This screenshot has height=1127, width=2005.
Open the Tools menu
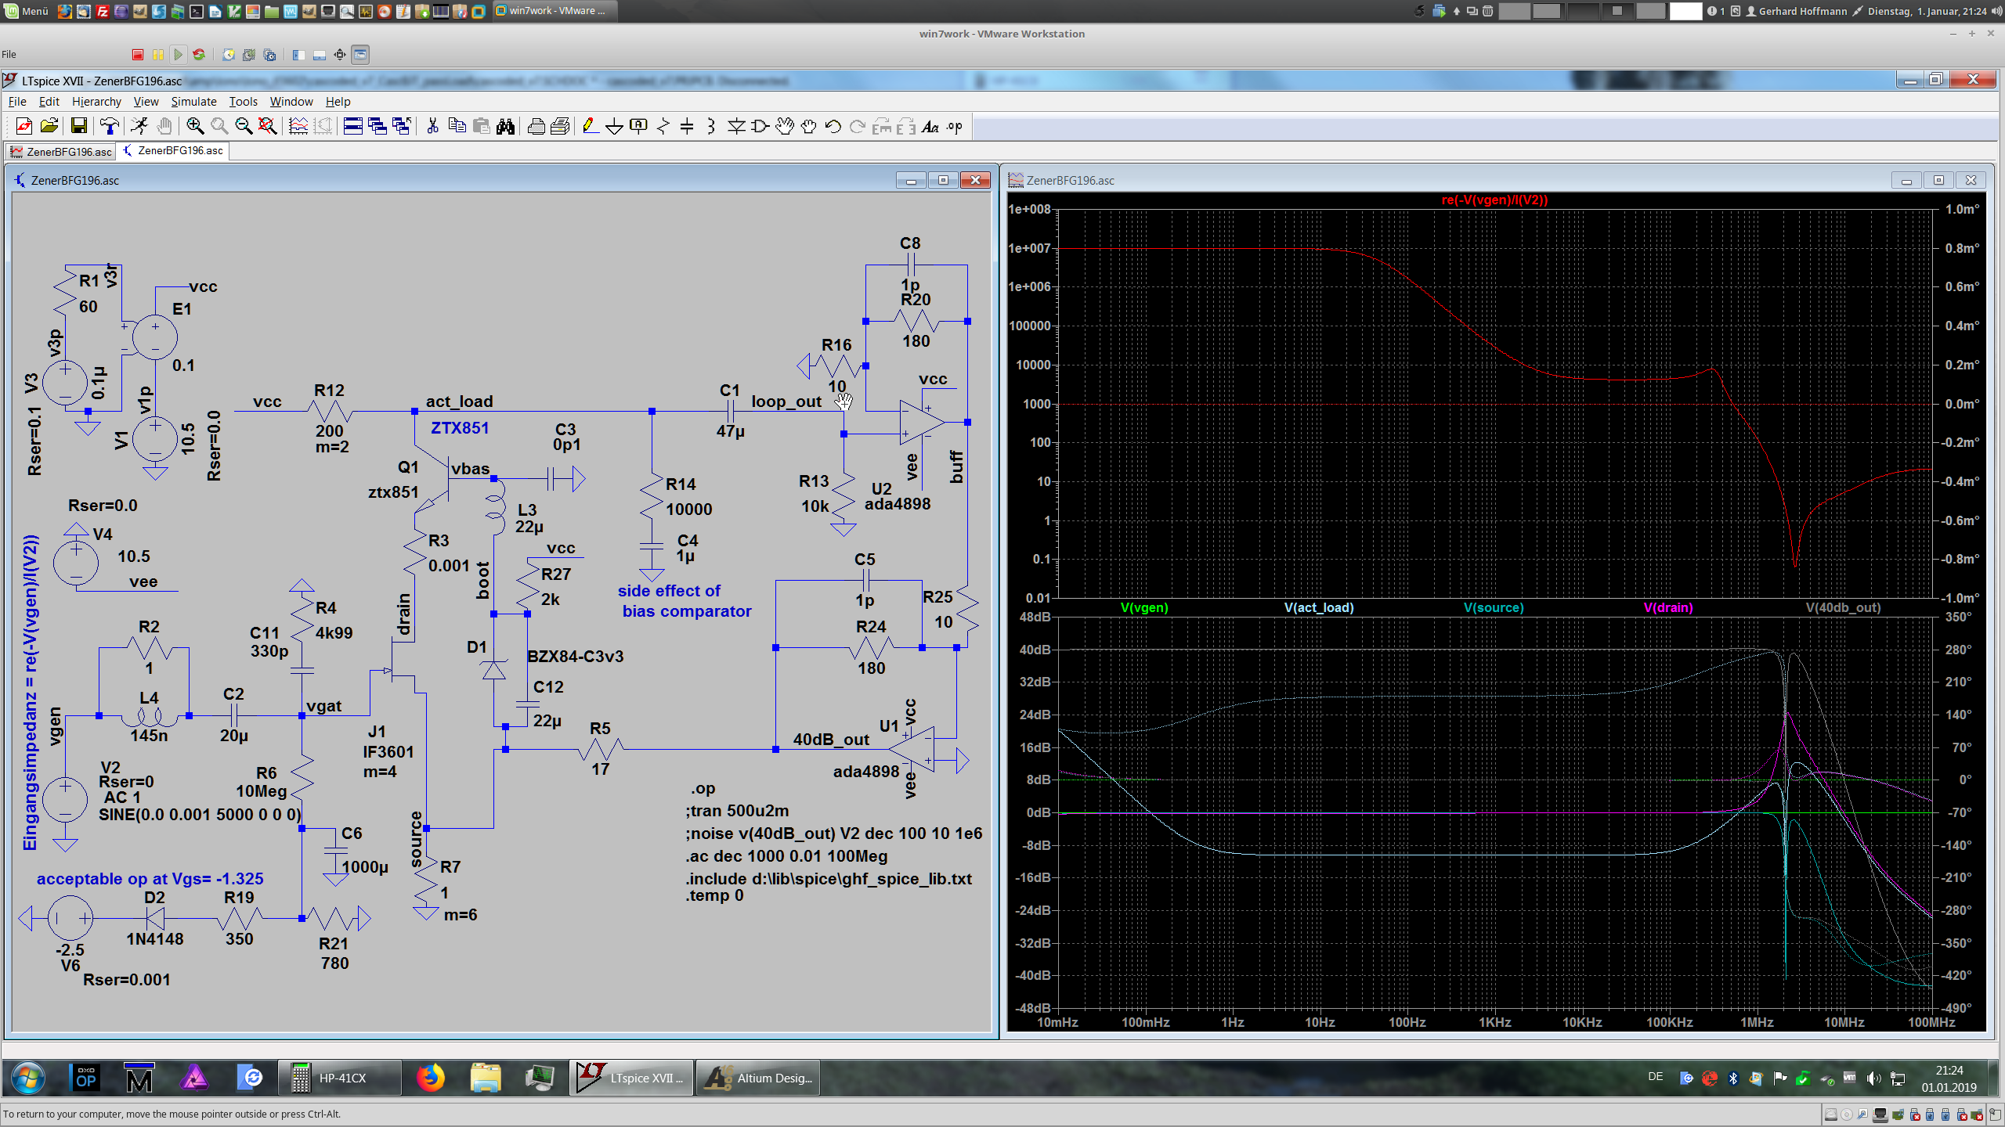(243, 102)
